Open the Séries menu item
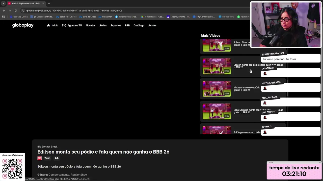The height and width of the screenshot is (181, 323). [103, 25]
